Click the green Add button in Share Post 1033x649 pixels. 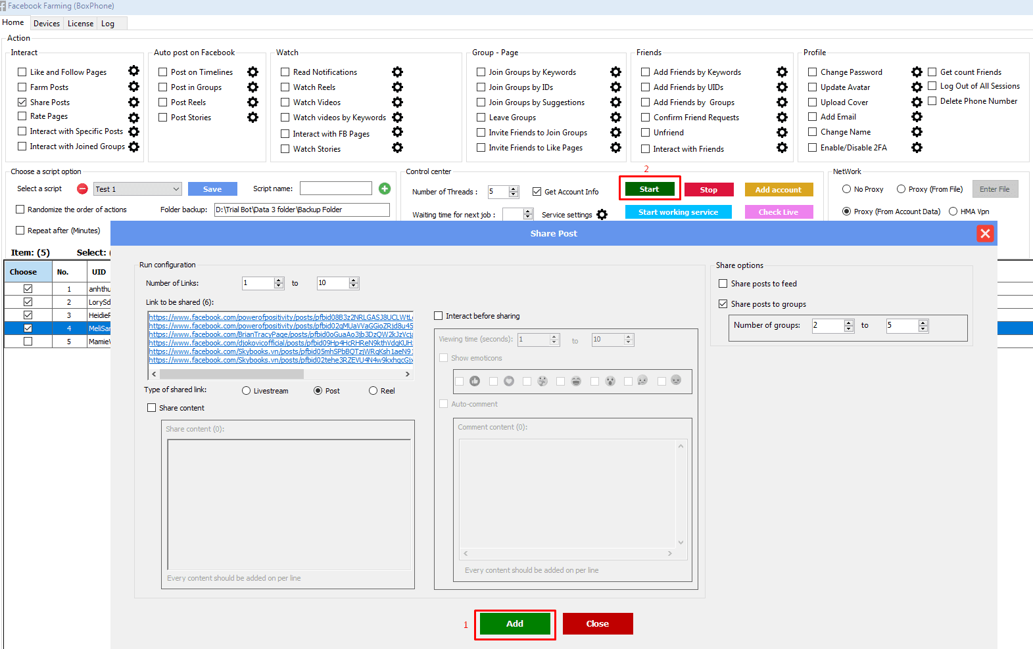[x=515, y=623]
